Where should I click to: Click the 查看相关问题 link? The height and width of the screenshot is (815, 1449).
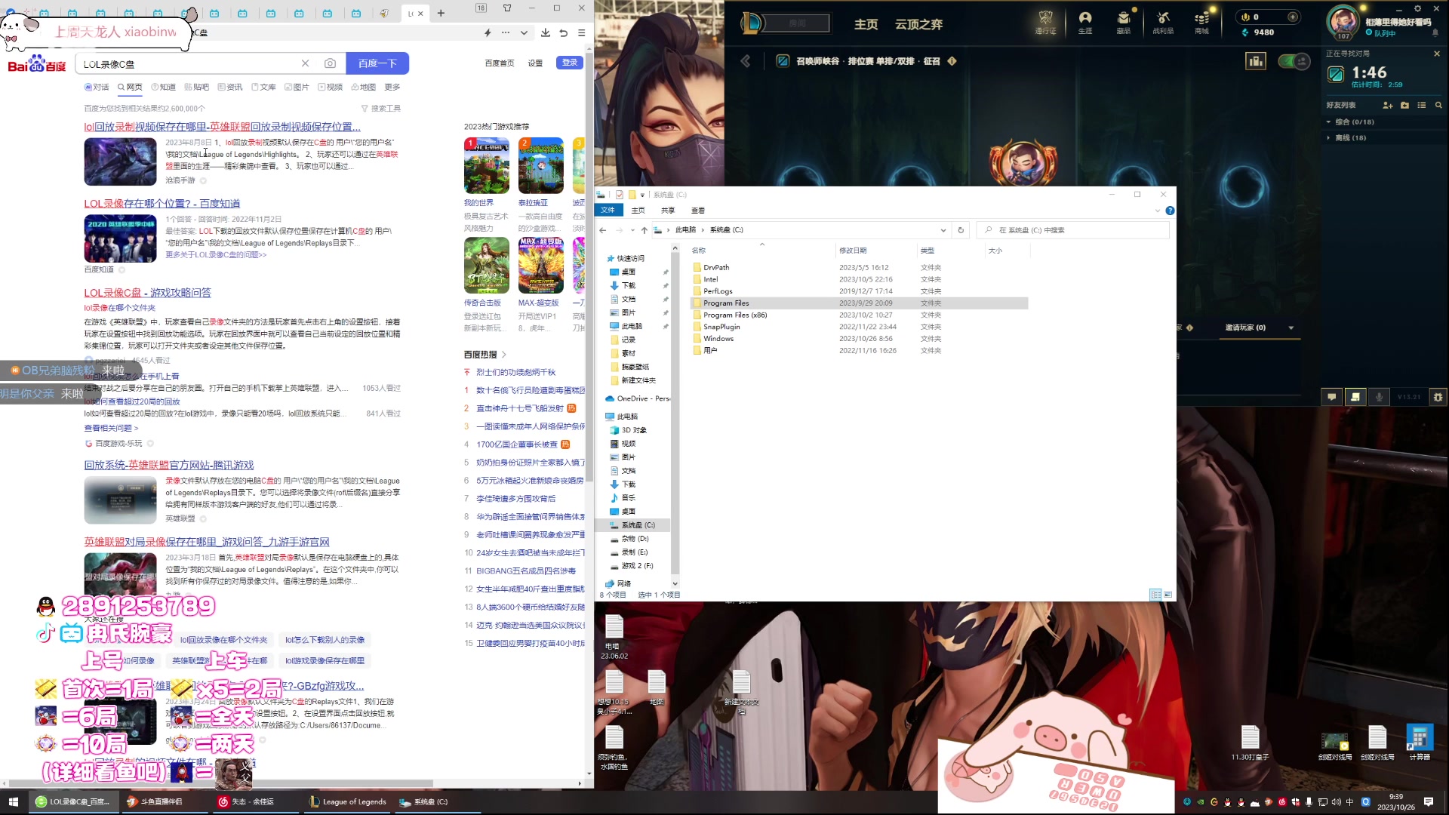[111, 428]
